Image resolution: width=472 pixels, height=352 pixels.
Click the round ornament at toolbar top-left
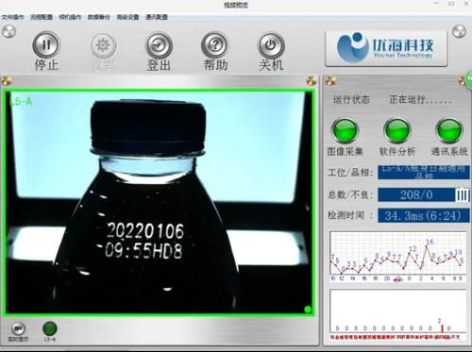point(8,31)
